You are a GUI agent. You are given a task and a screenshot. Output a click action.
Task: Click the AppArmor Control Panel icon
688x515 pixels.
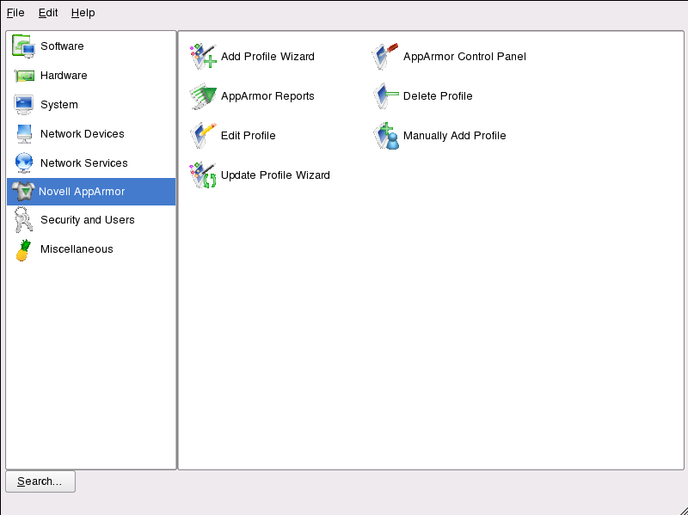click(385, 56)
